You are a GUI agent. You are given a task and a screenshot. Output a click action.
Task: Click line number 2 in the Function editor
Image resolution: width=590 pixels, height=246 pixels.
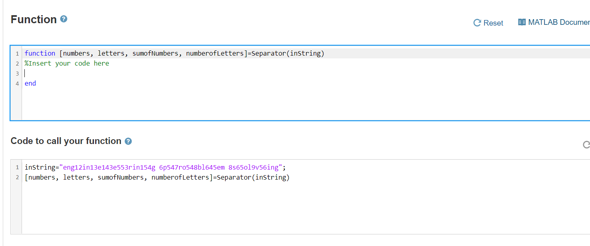[17, 63]
